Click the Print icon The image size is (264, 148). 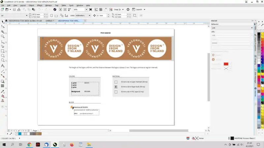(19, 10)
